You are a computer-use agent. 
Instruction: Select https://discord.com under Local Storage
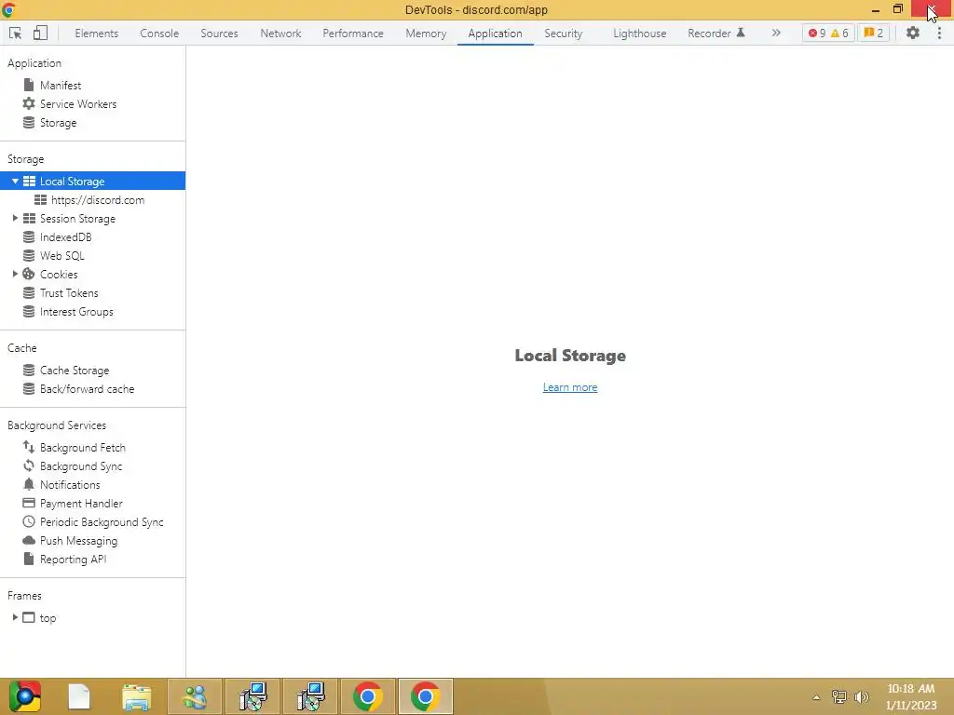pyautogui.click(x=98, y=200)
